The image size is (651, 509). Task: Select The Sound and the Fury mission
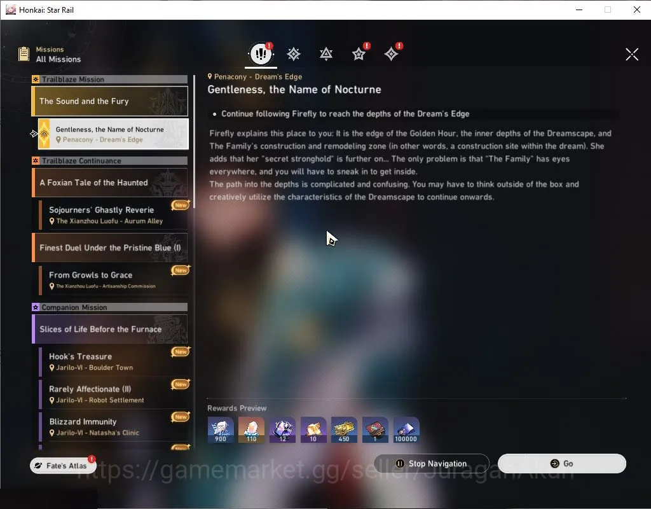point(109,101)
